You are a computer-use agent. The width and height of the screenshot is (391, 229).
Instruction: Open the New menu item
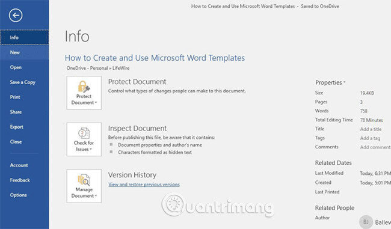25,52
